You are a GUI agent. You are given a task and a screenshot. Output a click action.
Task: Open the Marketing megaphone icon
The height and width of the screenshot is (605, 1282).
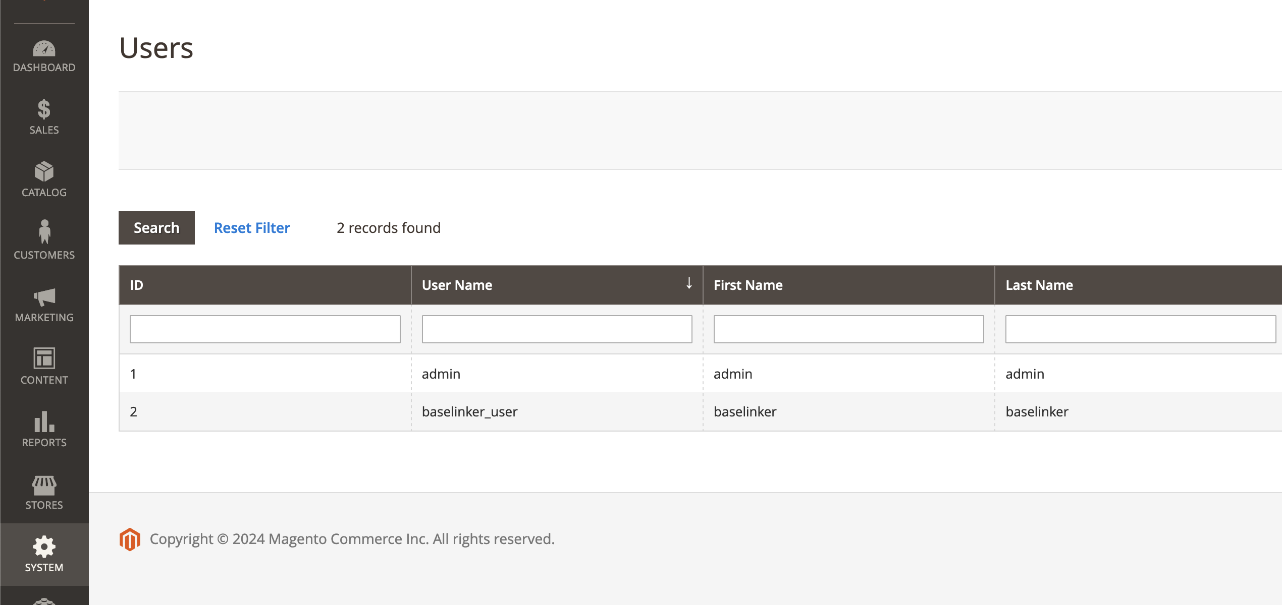pos(44,297)
